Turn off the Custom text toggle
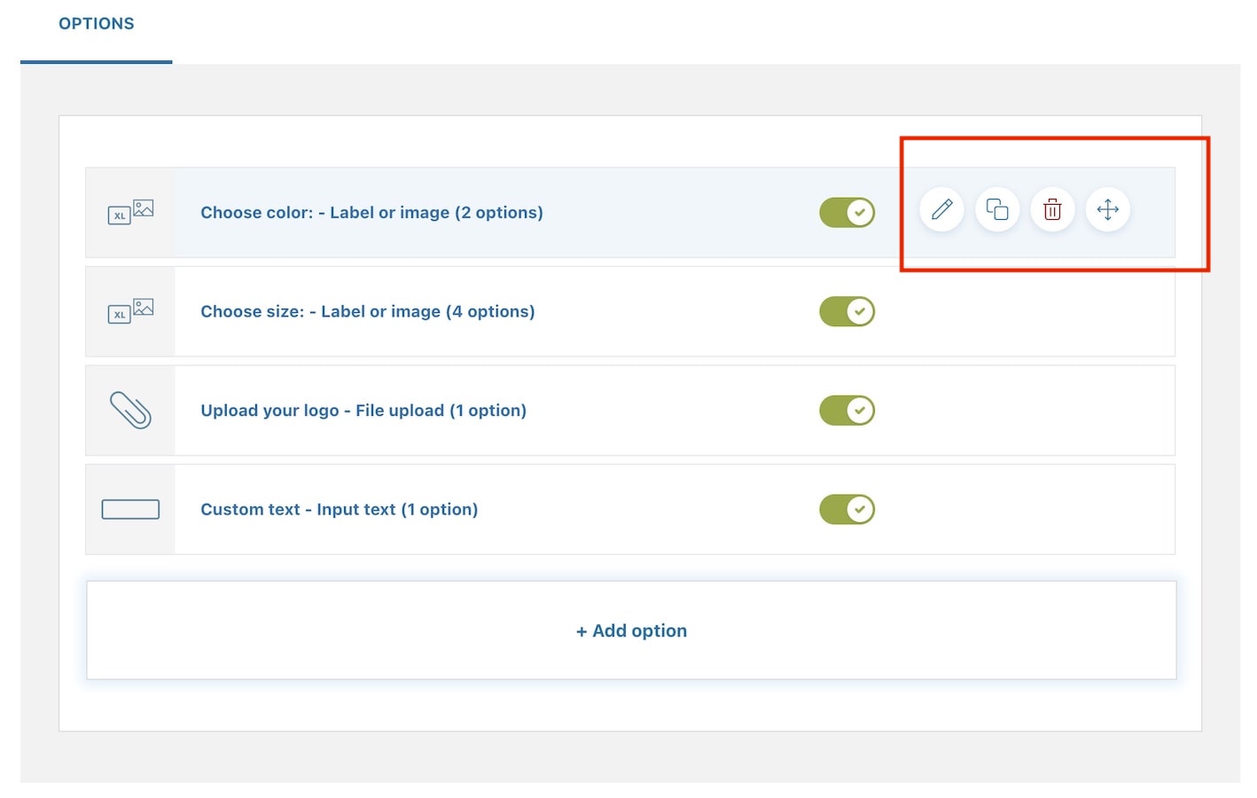 tap(847, 509)
